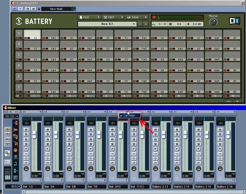This screenshot has height=194, width=246.
Task: Open edit channel settings for Bat. 7/8
Action: [x=91, y=149]
